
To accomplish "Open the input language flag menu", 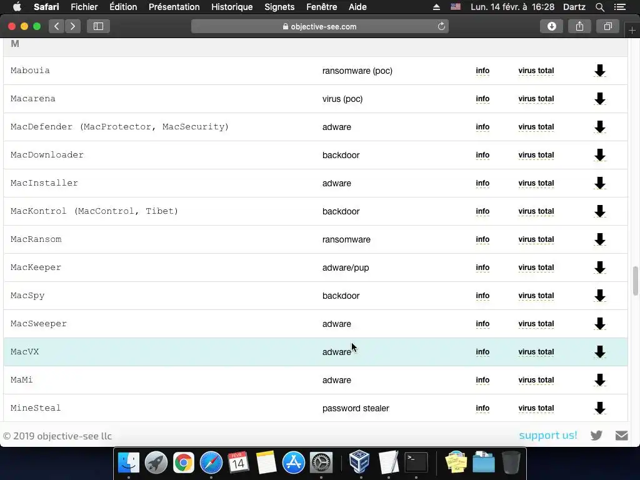I will coord(456,7).
